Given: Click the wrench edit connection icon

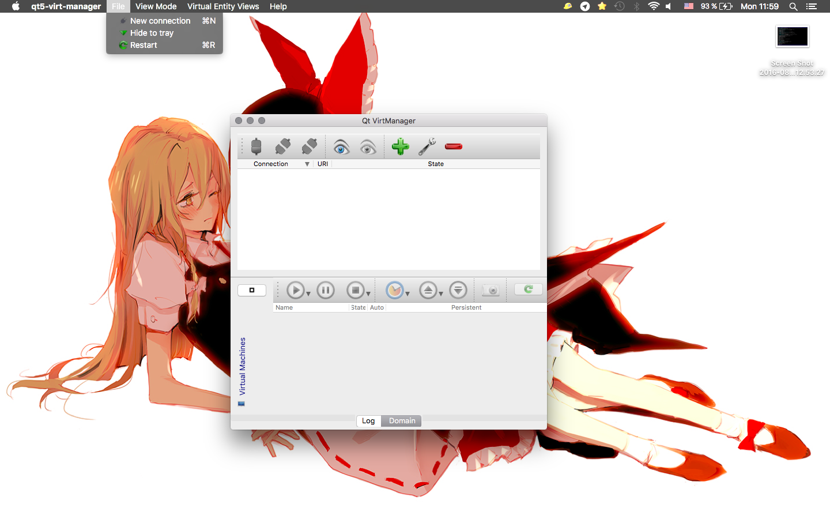Looking at the screenshot, I should pyautogui.click(x=427, y=146).
